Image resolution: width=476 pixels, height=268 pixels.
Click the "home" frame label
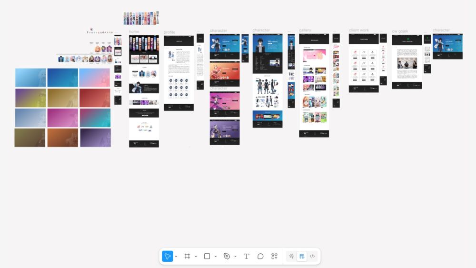point(134,32)
